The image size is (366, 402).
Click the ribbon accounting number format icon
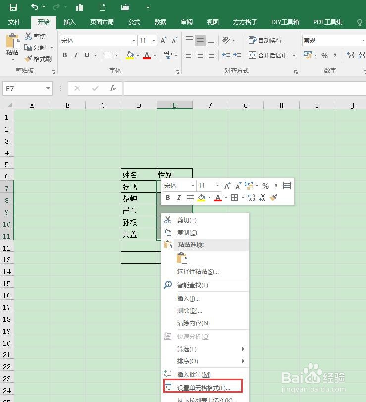(308, 55)
